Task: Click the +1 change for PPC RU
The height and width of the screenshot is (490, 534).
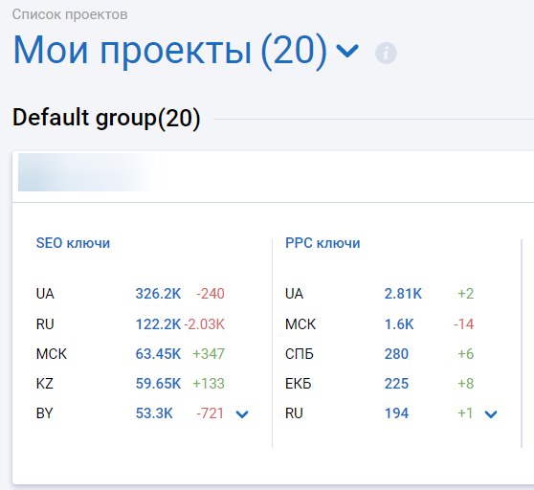Action: [465, 413]
